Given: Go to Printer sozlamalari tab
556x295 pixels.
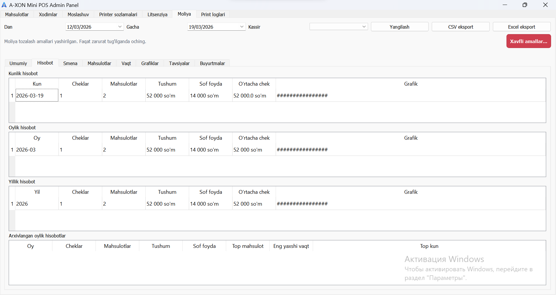Looking at the screenshot, I should click(x=118, y=14).
